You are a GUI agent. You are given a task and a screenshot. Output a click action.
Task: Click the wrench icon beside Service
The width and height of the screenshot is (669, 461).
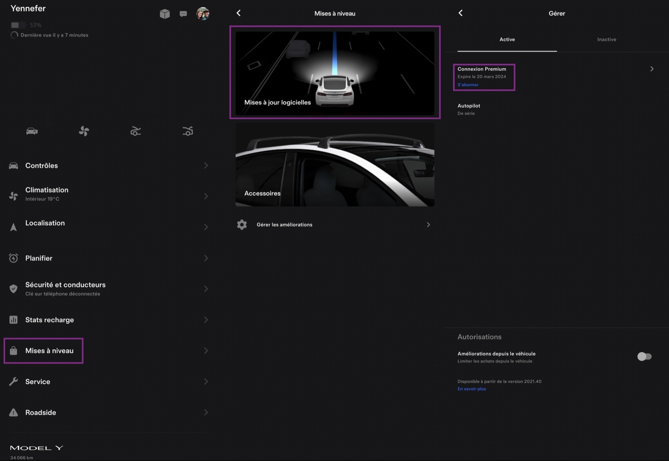(13, 381)
